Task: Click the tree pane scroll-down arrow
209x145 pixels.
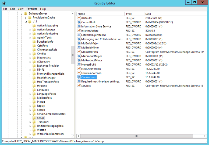Action: point(73,136)
